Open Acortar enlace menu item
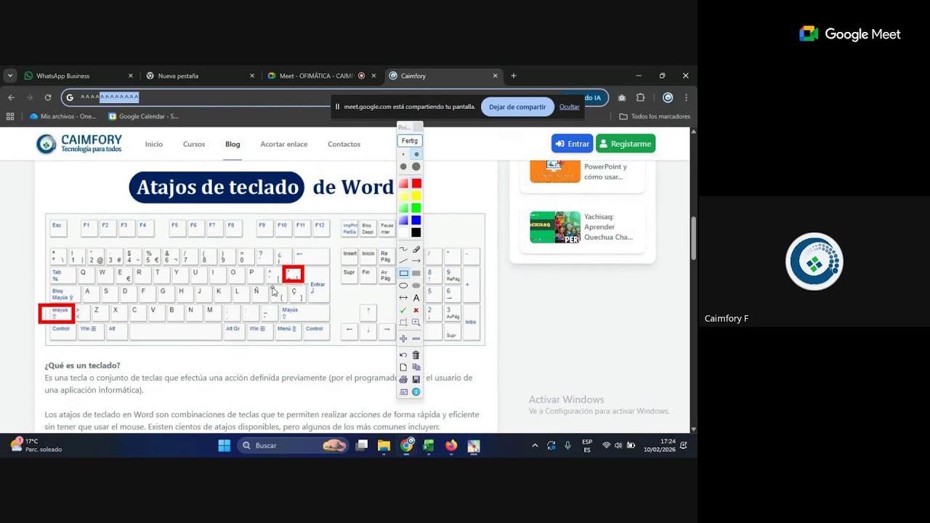Image resolution: width=930 pixels, height=523 pixels. click(284, 144)
